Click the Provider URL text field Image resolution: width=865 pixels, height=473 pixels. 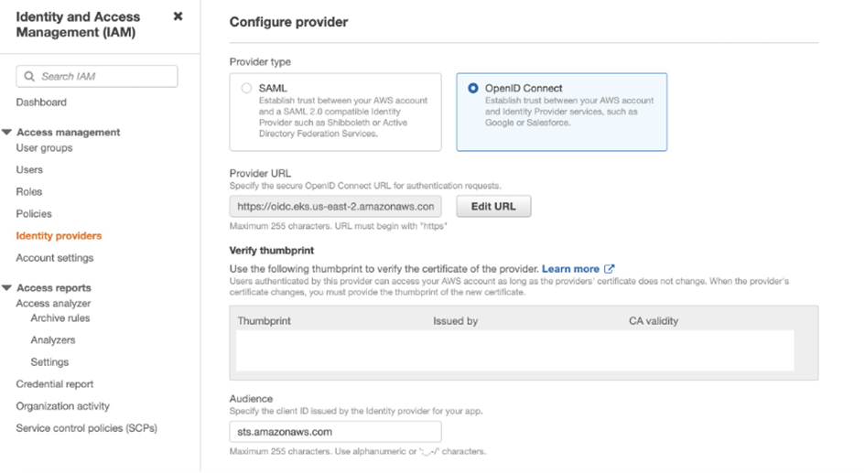[x=335, y=206]
